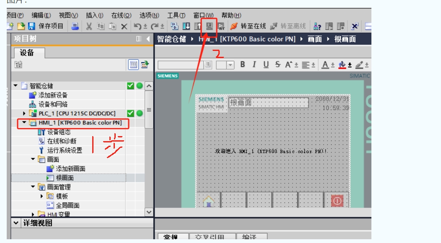Click the Go online (转至在线) icon

234,26
